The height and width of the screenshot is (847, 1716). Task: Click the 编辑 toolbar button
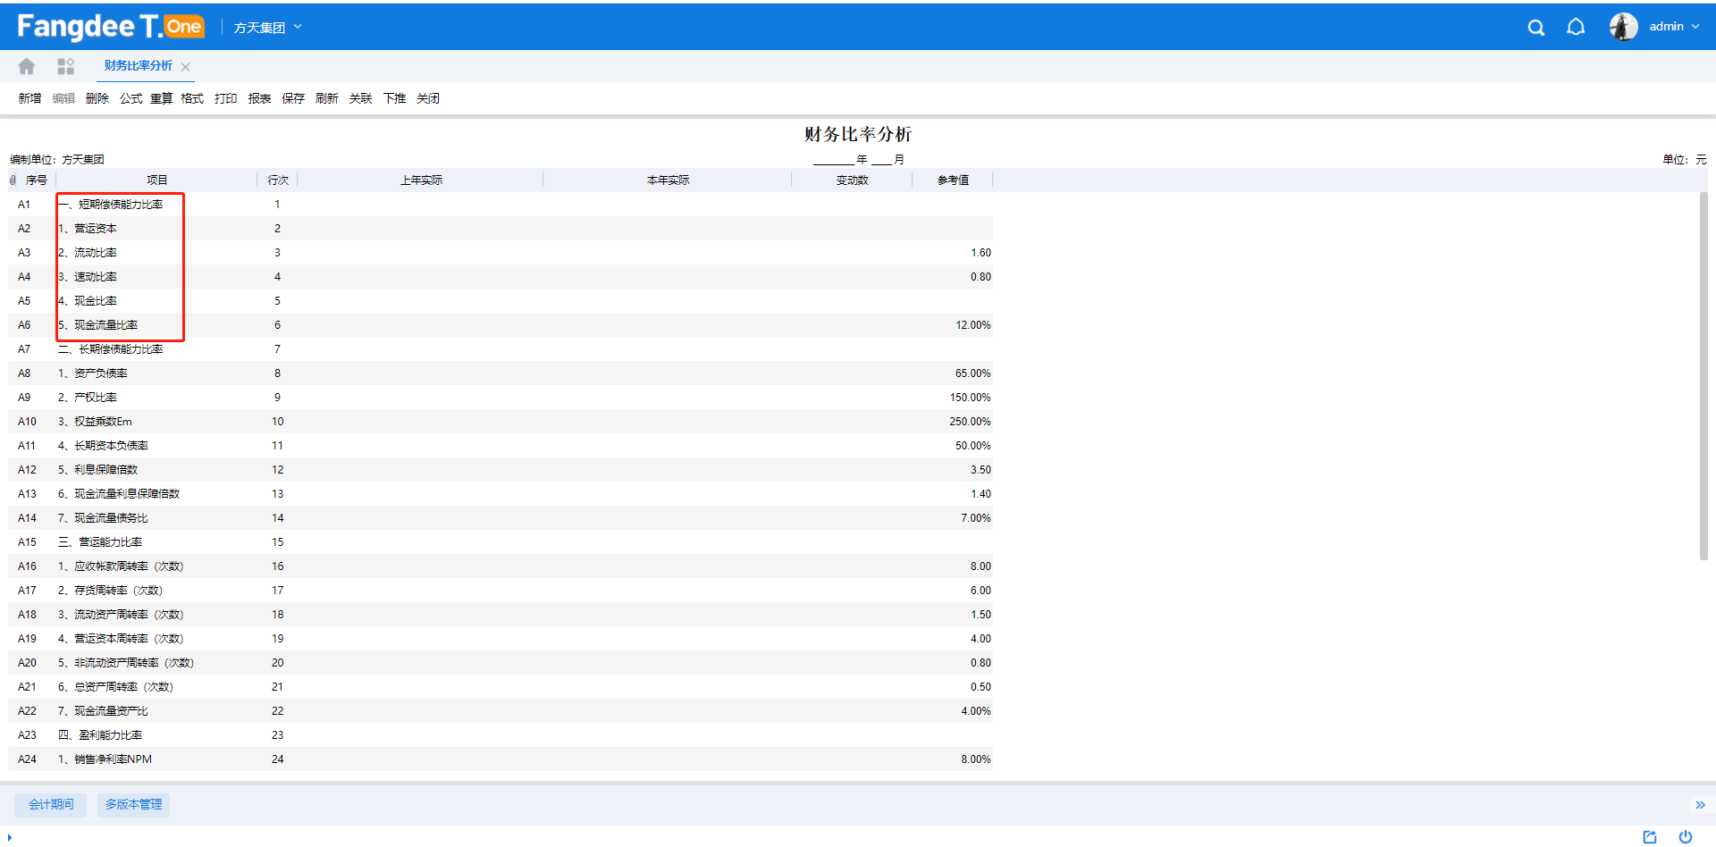click(x=63, y=98)
